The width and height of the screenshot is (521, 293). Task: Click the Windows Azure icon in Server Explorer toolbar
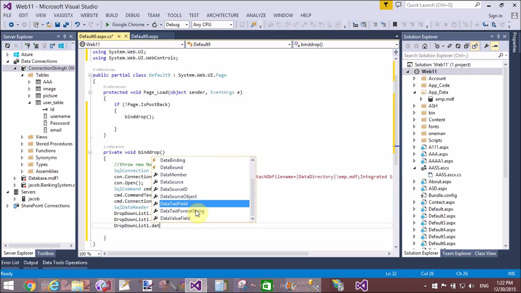(61, 46)
